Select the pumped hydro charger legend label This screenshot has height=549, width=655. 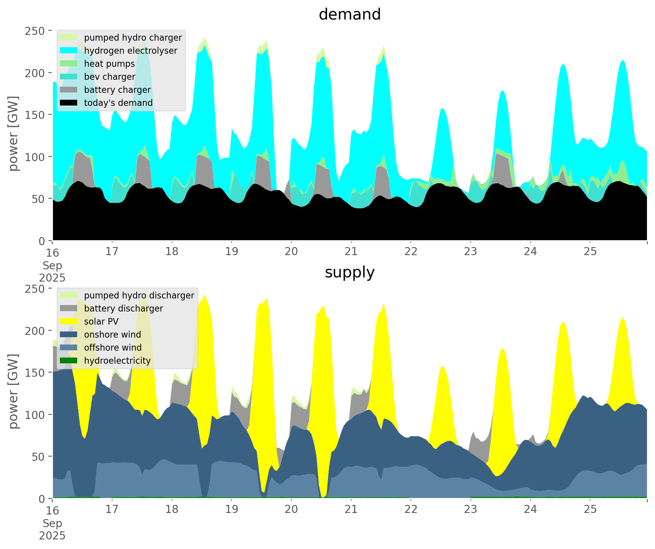pyautogui.click(x=133, y=38)
